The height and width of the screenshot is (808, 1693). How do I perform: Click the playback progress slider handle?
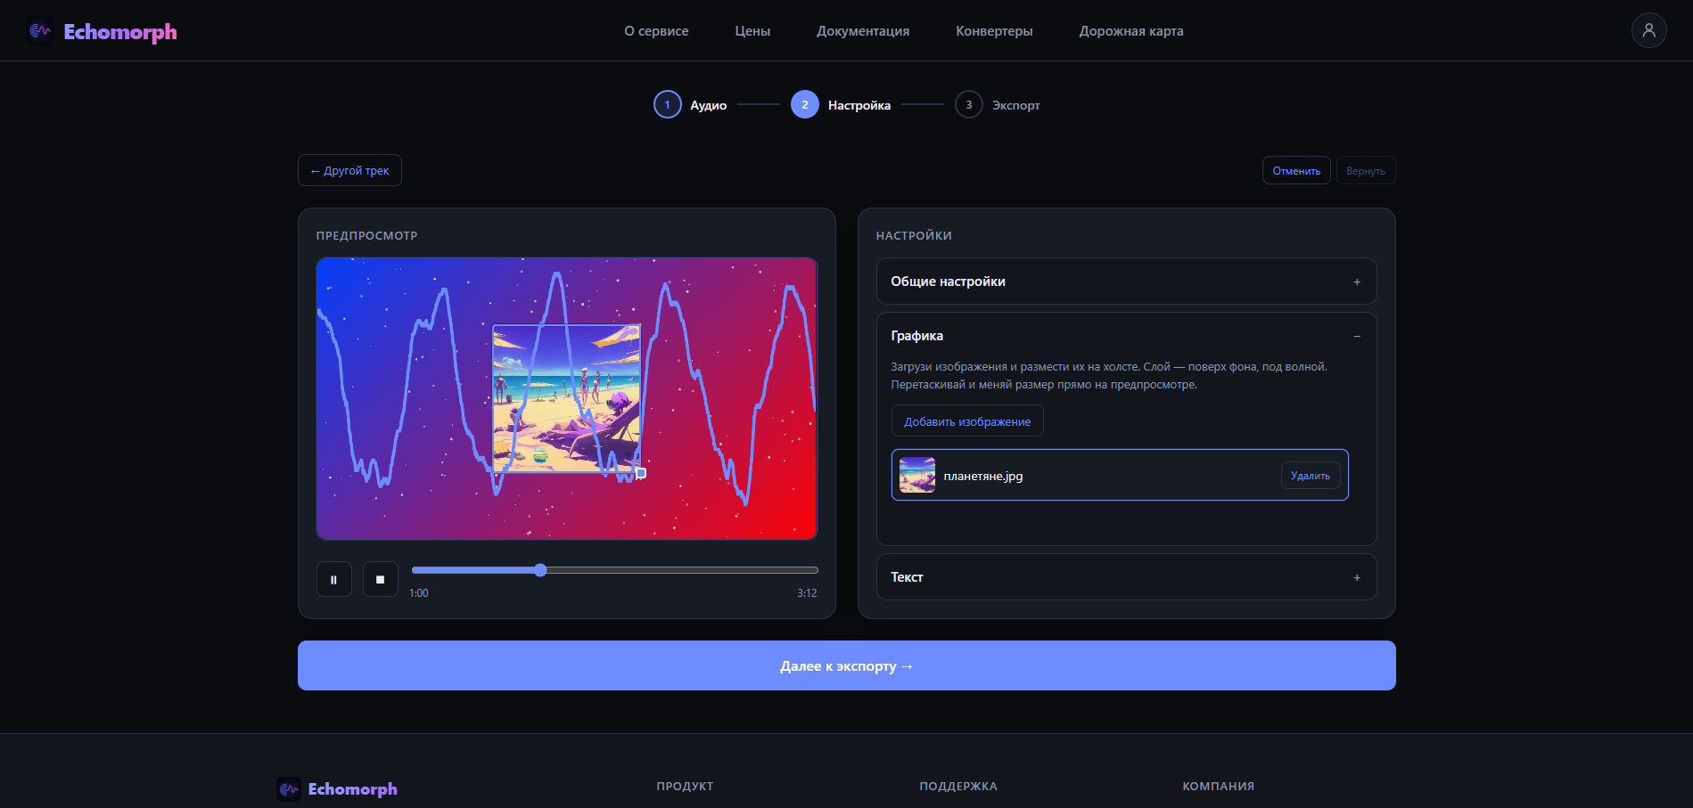click(540, 570)
